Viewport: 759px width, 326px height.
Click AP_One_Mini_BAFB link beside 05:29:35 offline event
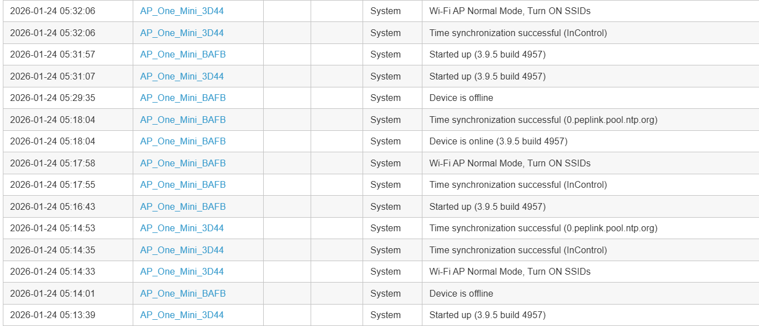click(183, 98)
